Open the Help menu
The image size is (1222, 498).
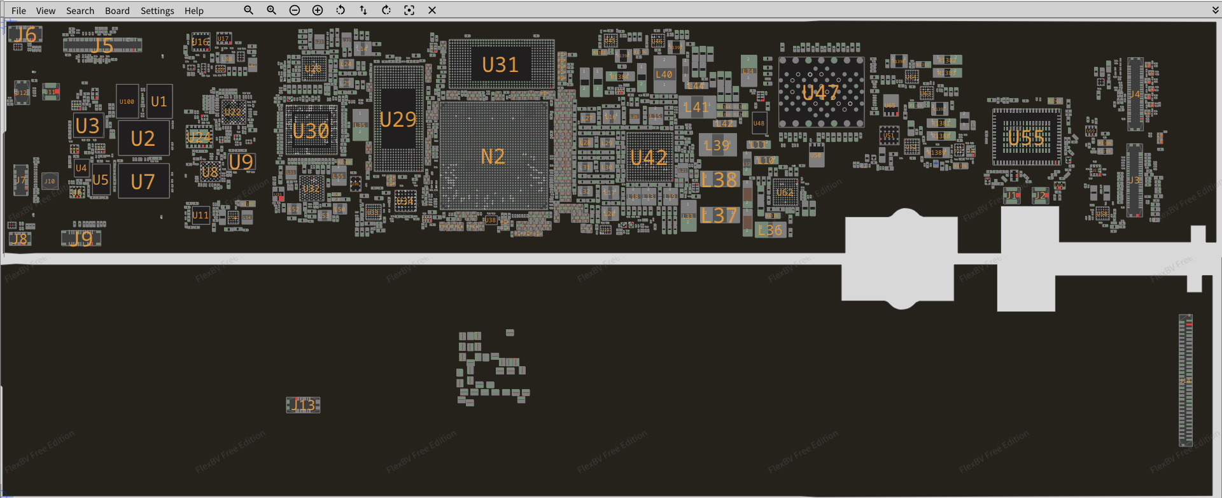point(194,11)
